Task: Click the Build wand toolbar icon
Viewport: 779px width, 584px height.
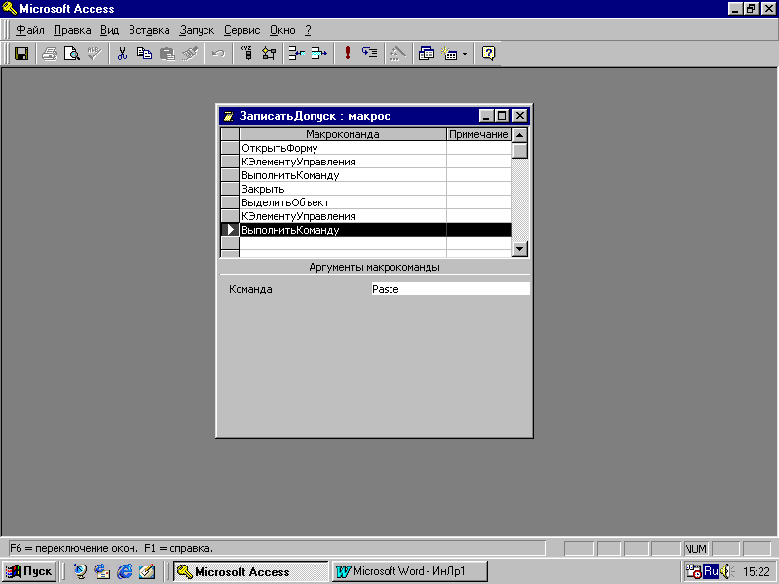Action: pos(397,54)
